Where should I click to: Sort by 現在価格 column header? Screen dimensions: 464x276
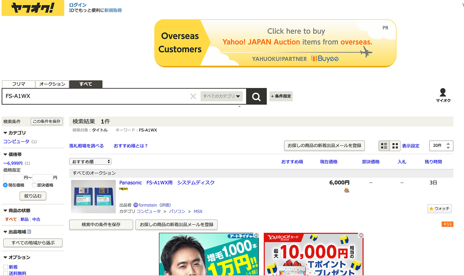coord(329,162)
